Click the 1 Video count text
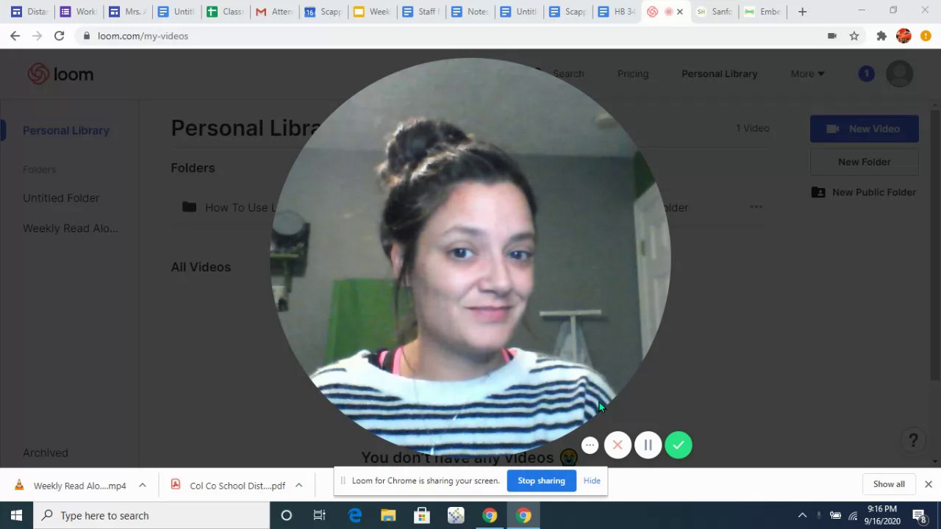The image size is (941, 529). point(753,128)
